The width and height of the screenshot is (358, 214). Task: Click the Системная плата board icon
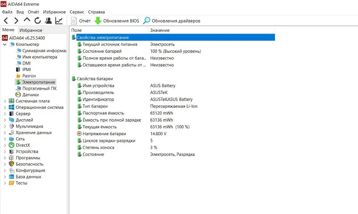click(11, 101)
